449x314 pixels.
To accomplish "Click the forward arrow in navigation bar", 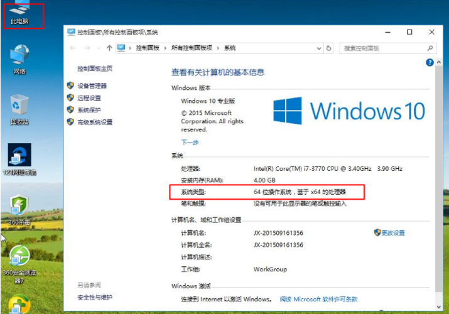I will pos(87,48).
